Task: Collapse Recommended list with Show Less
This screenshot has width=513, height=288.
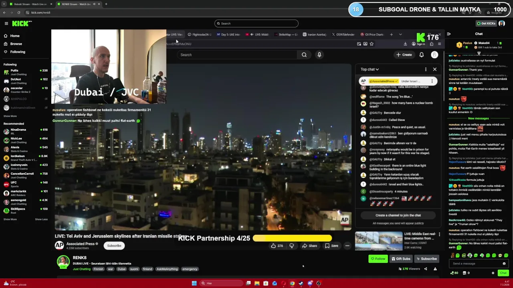Action: pos(41,219)
